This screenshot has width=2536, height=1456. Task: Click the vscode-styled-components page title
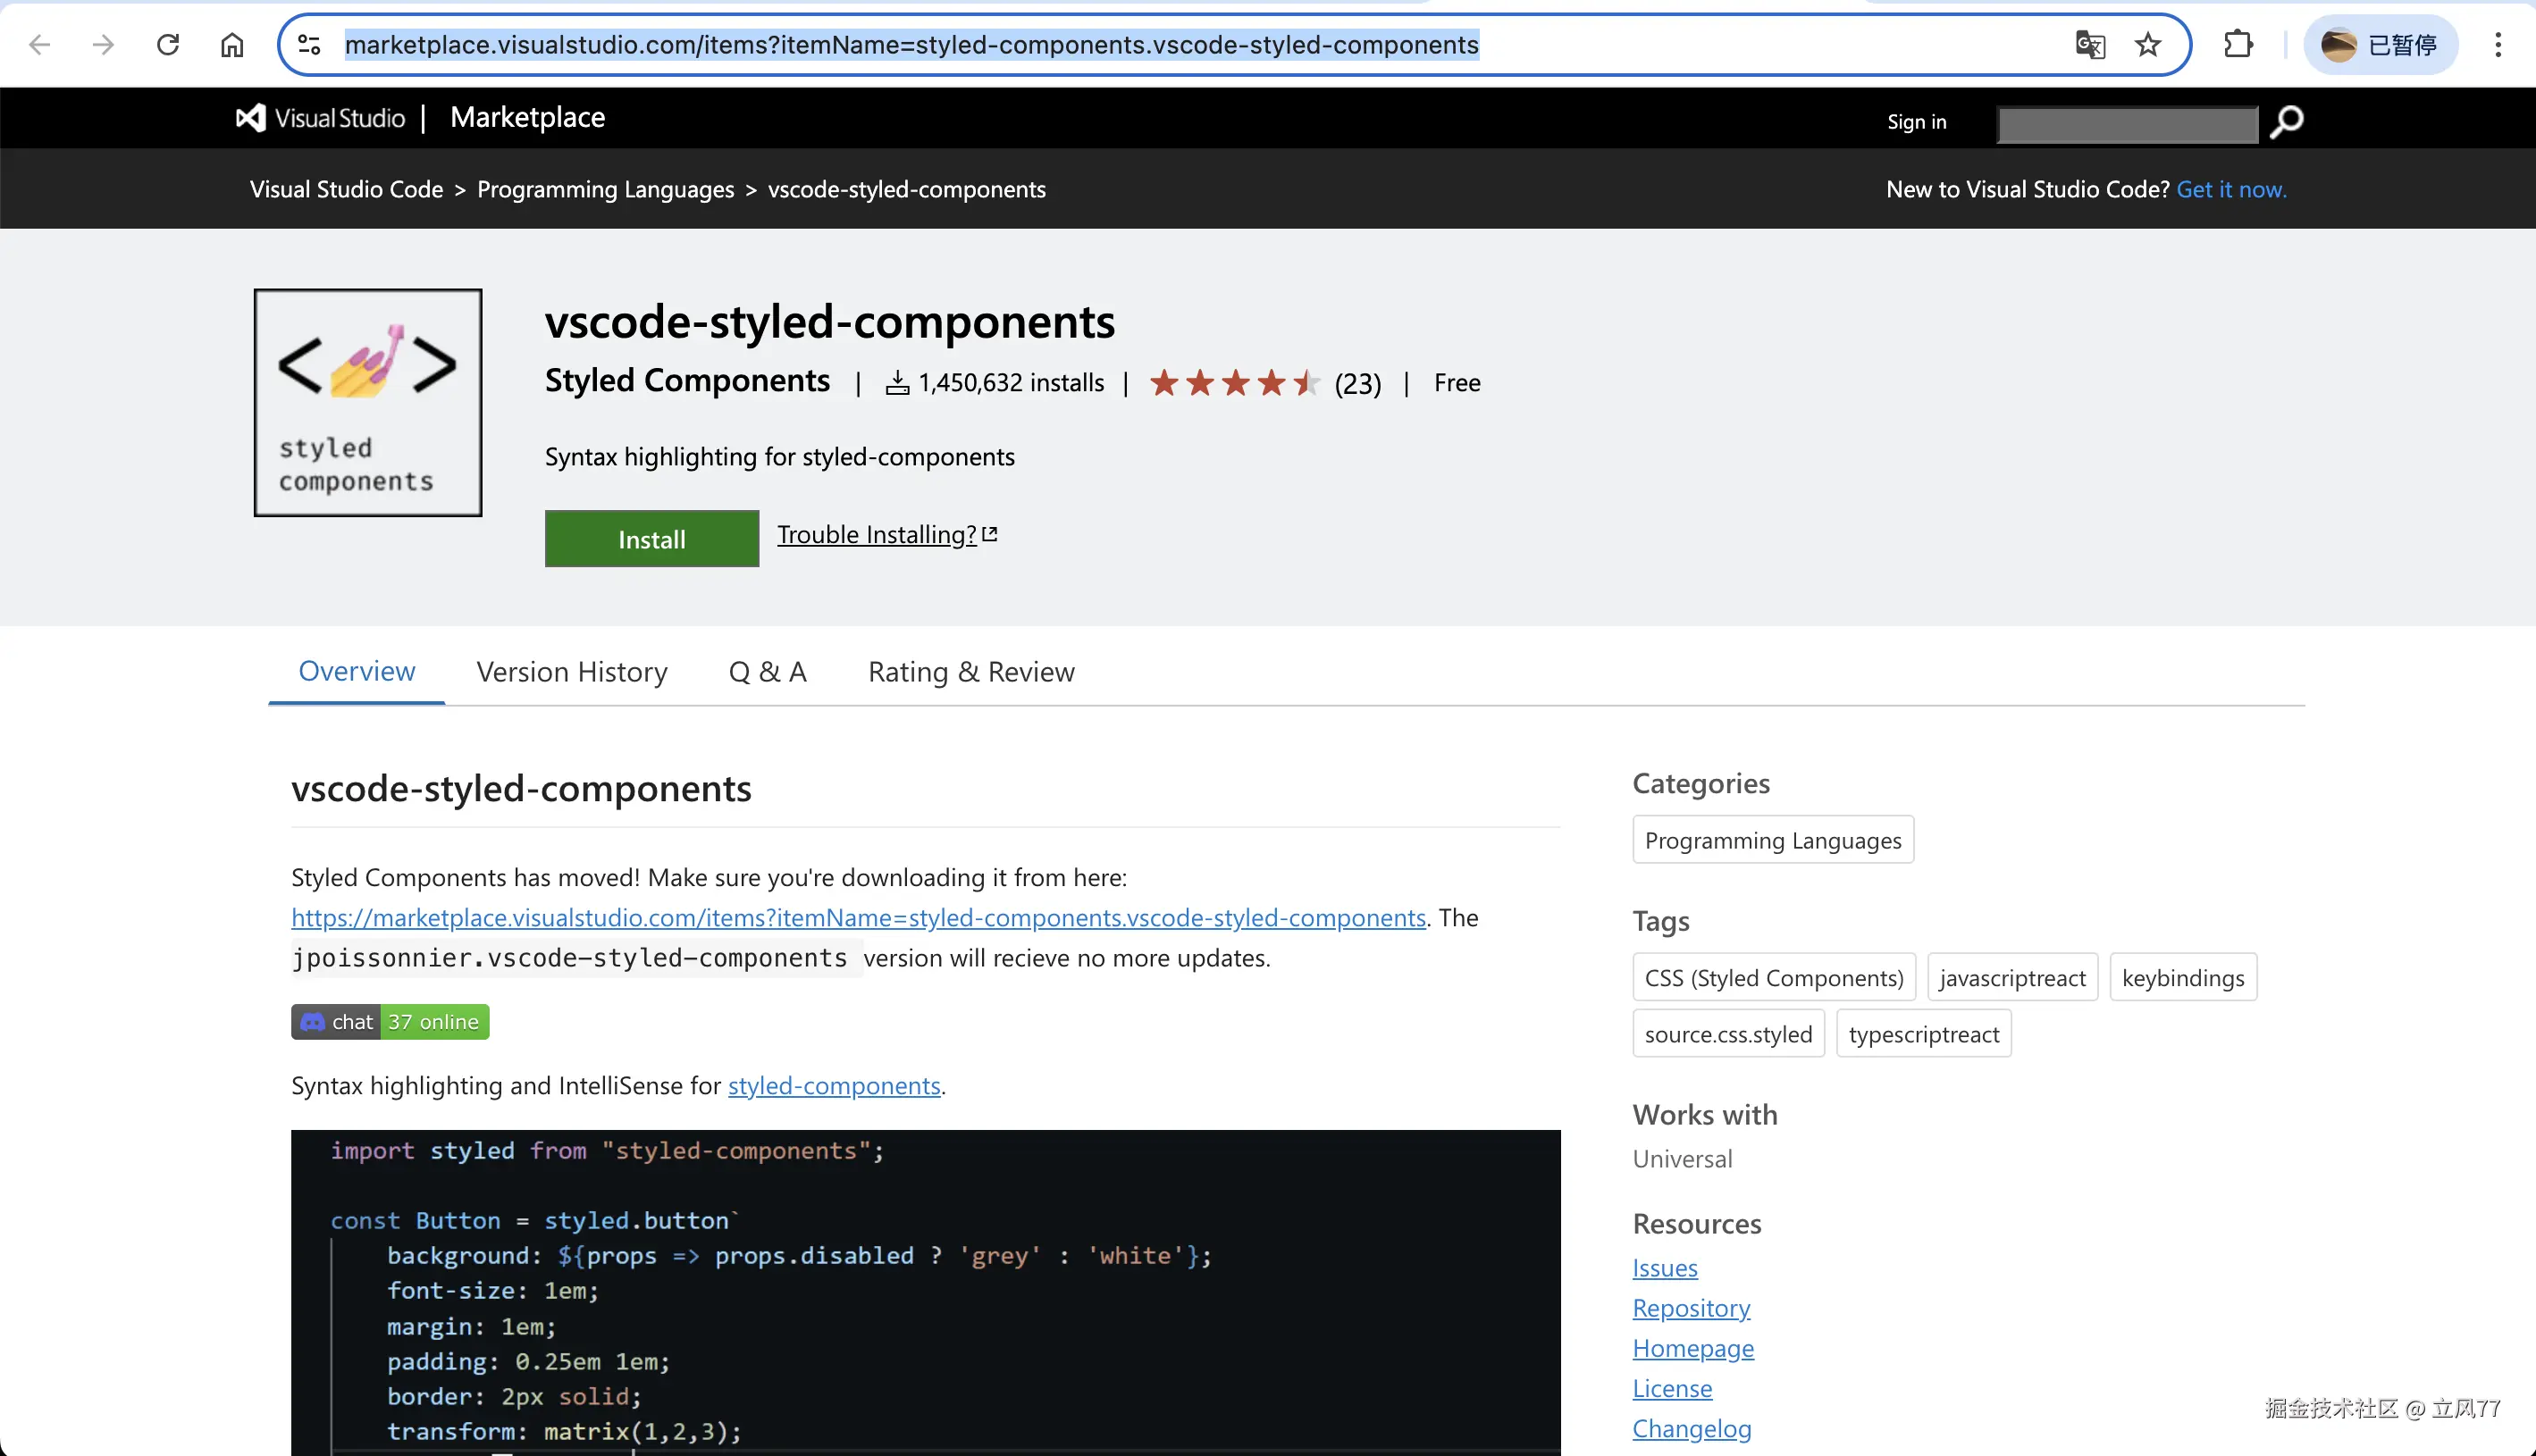click(829, 322)
